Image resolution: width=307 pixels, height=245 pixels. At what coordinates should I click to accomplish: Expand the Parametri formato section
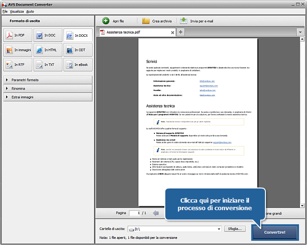coord(48,80)
